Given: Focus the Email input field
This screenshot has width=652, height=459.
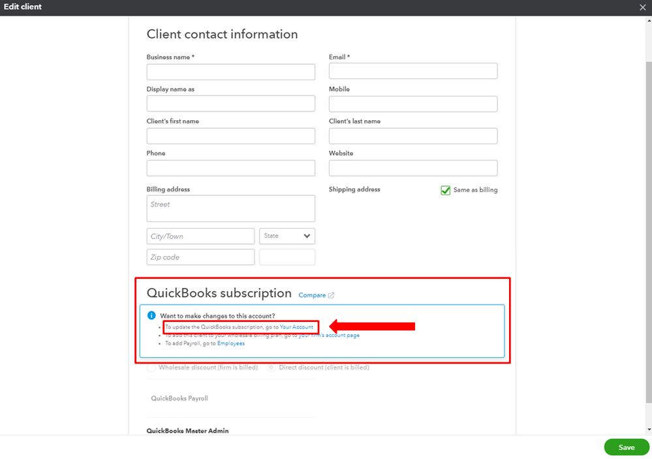Looking at the screenshot, I should pos(413,71).
